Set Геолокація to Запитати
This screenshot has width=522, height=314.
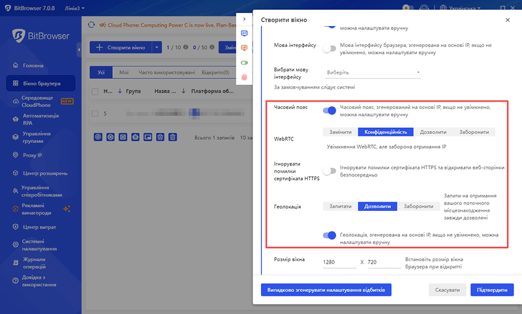pos(340,206)
